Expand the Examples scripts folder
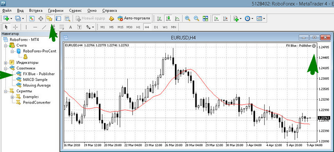This screenshot has width=334, height=152. (12, 97)
